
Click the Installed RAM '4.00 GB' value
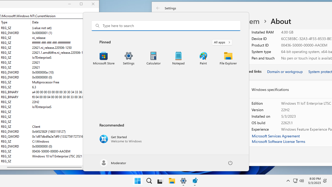click(287, 32)
